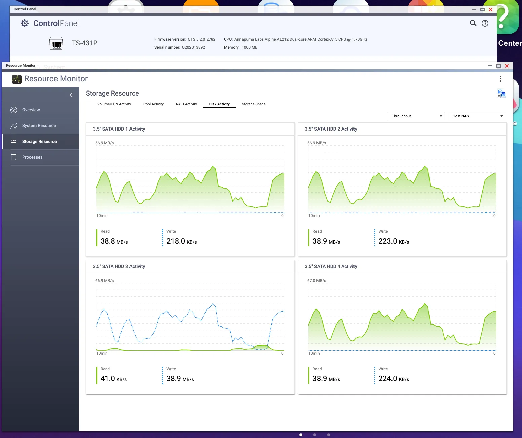Click the Processes list icon in sidebar
Viewport: 522px width, 438px height.
pyautogui.click(x=14, y=157)
